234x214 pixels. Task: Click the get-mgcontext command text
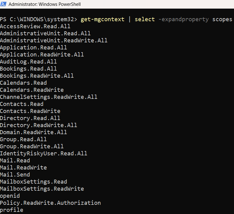tap(102, 19)
